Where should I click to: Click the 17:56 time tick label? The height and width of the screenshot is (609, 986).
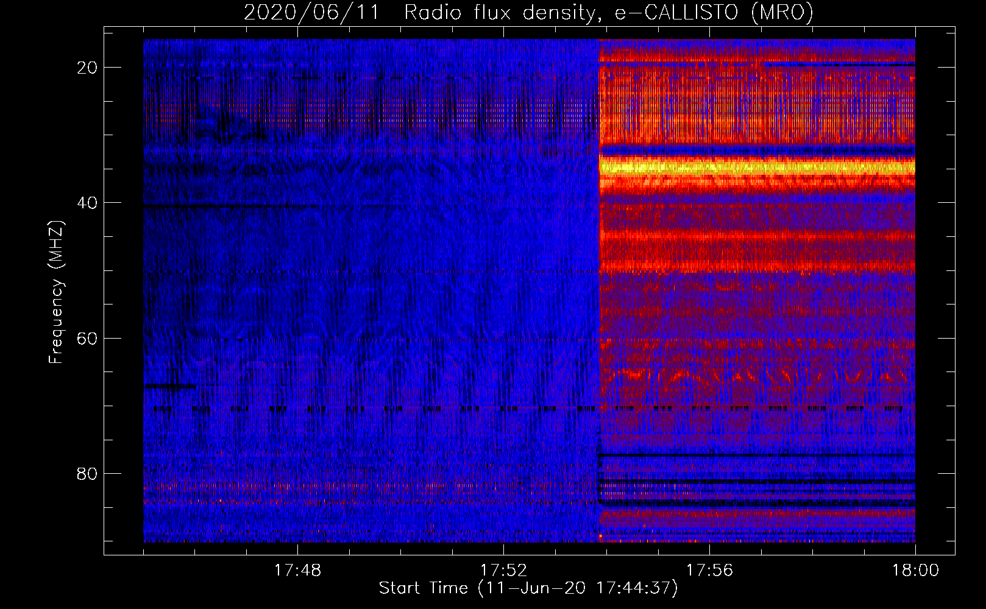click(709, 571)
